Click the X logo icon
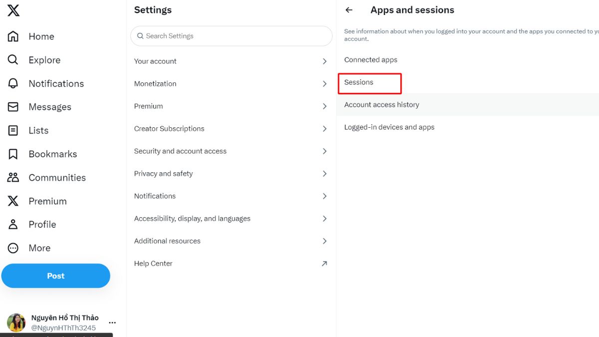The width and height of the screenshot is (599, 337). point(13,10)
